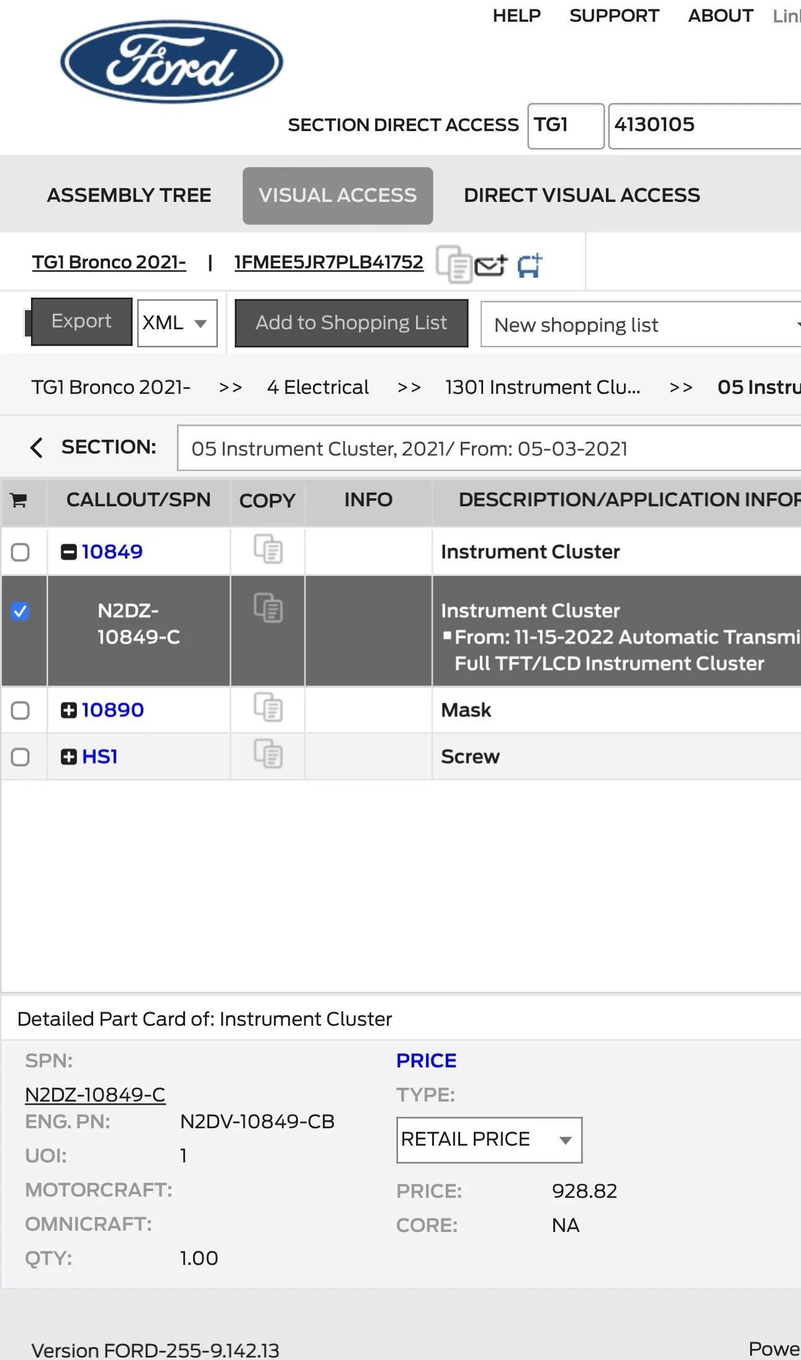This screenshot has width=801, height=1360.
Task: Expand the 10890 callout group
Action: click(69, 710)
